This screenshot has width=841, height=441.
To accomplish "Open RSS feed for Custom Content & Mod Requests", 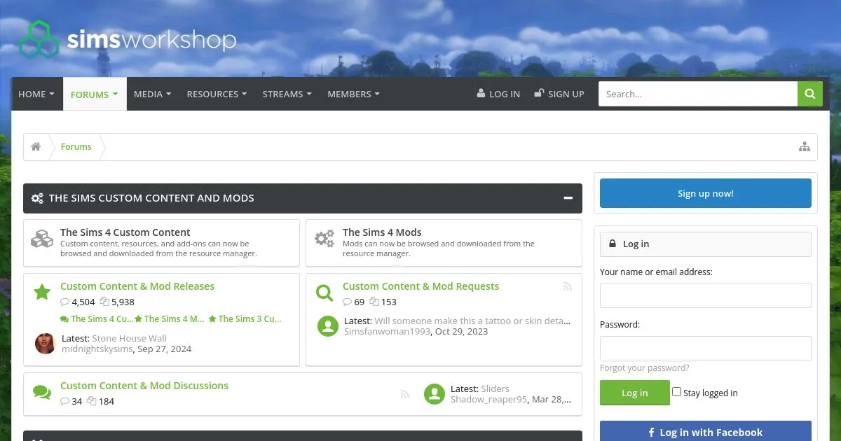I will (x=567, y=286).
